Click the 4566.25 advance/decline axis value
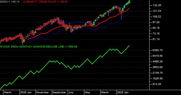The width and height of the screenshot is (181, 95). pos(158,62)
